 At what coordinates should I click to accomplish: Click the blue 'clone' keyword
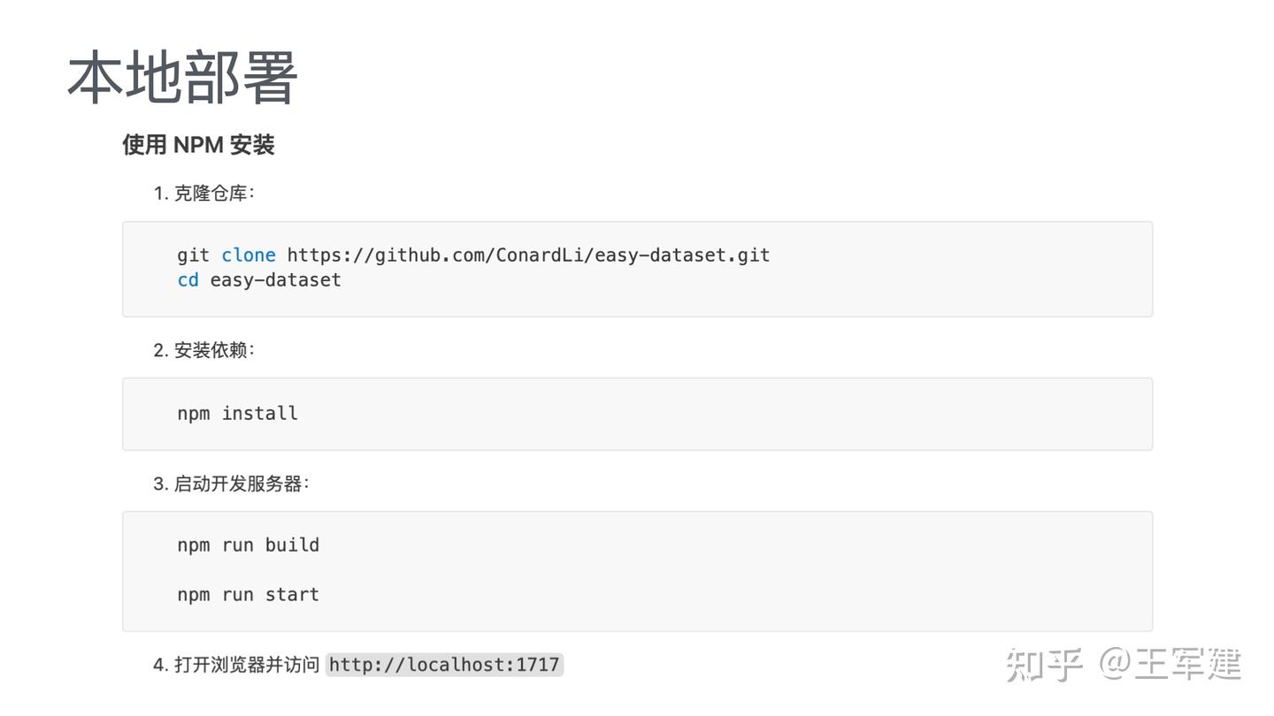click(248, 255)
